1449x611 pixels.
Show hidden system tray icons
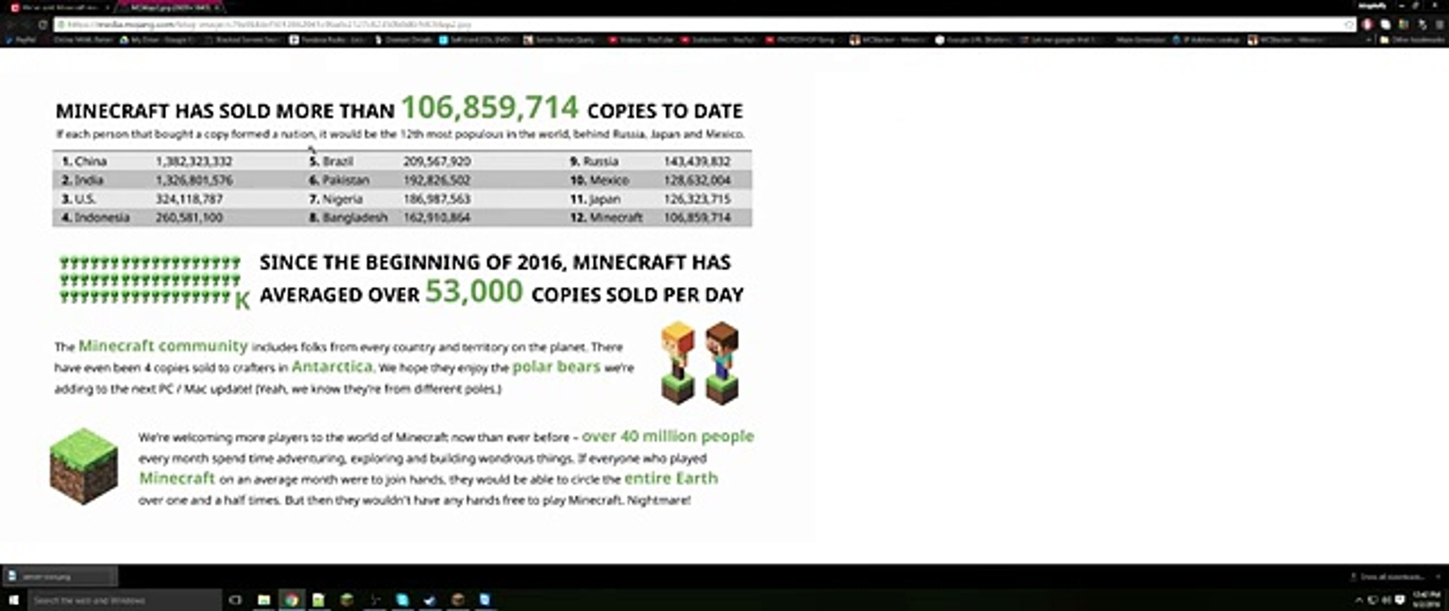coord(1359,600)
